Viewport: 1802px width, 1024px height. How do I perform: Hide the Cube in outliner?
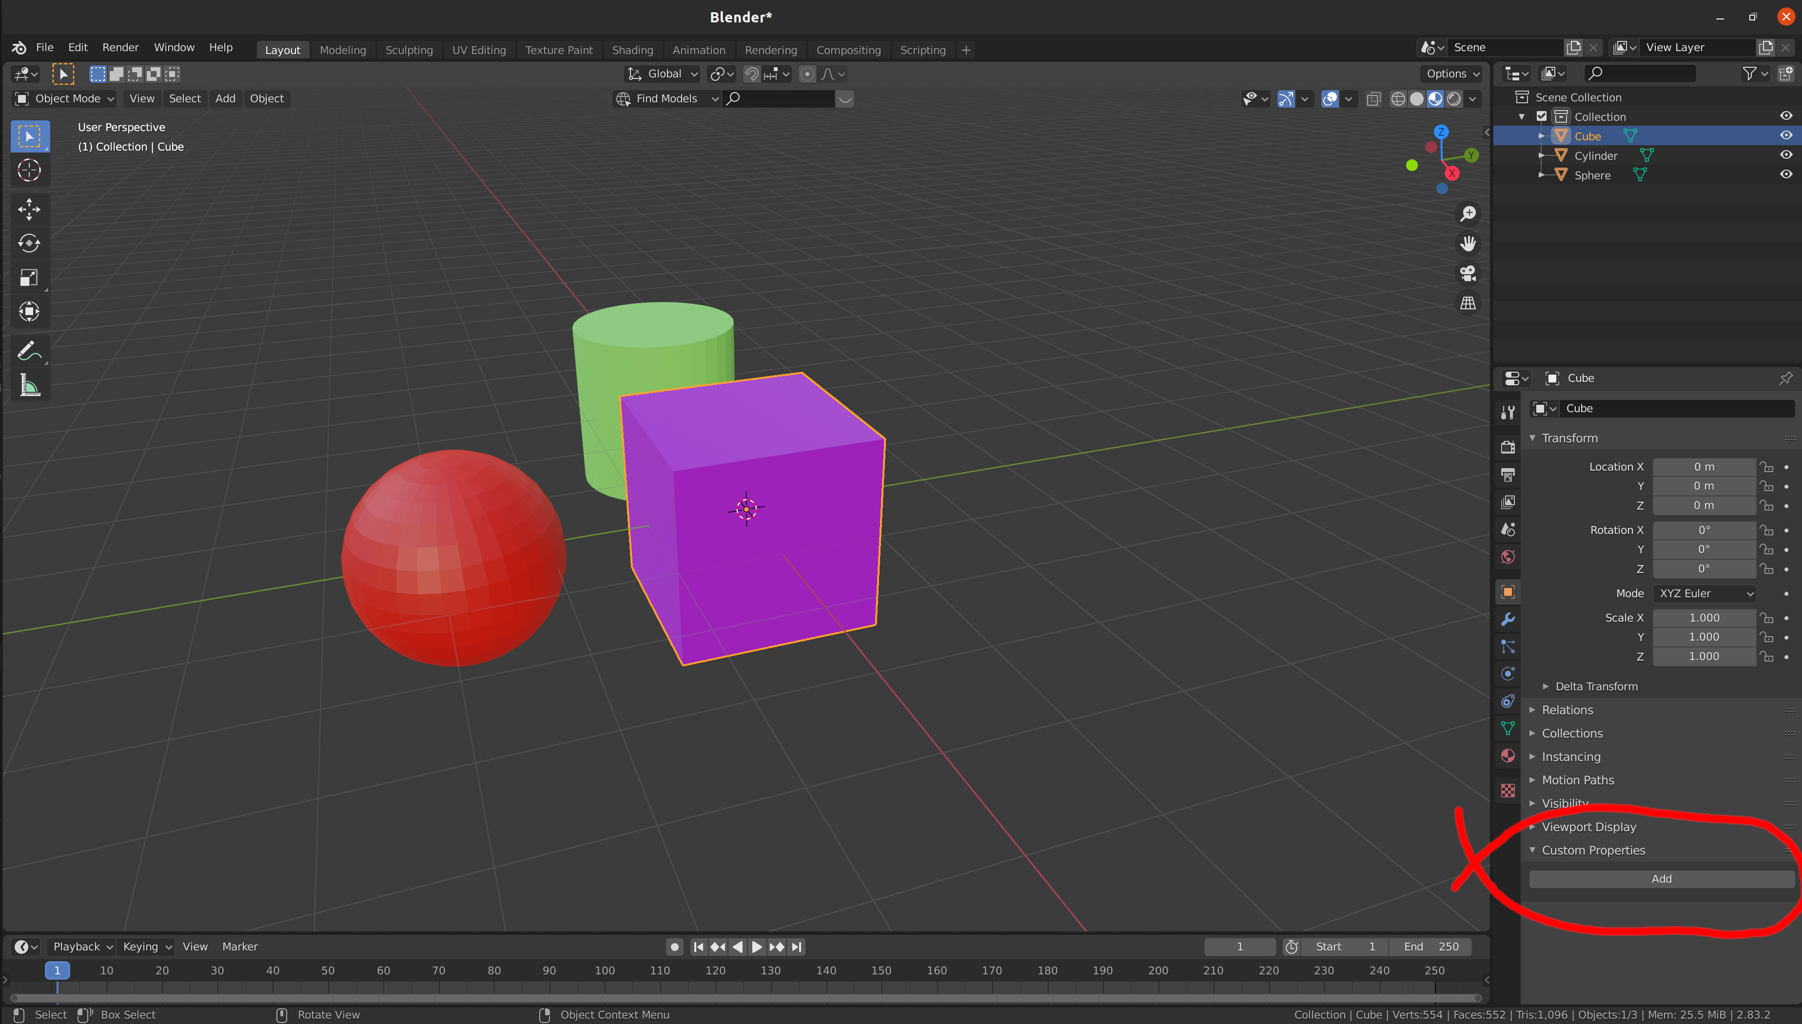1786,136
